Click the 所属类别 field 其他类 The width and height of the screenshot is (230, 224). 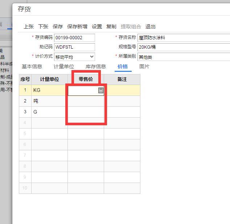[184, 57]
